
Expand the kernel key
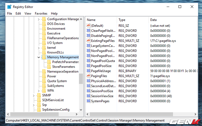click(39, 48)
